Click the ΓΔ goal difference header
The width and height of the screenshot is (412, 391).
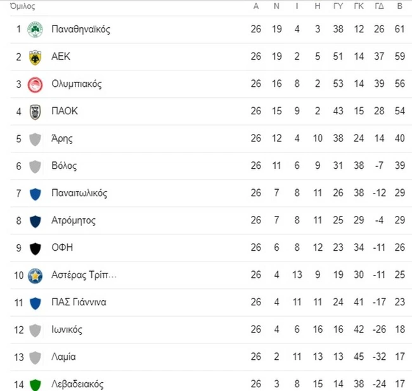[379, 6]
